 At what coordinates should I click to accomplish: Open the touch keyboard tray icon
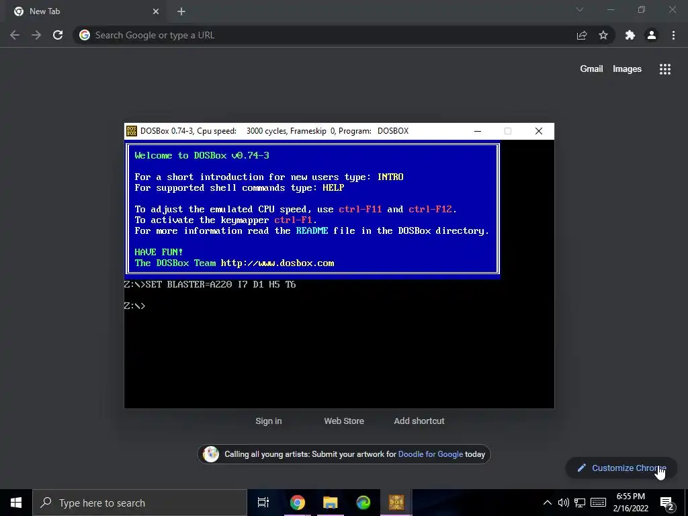[x=598, y=503]
